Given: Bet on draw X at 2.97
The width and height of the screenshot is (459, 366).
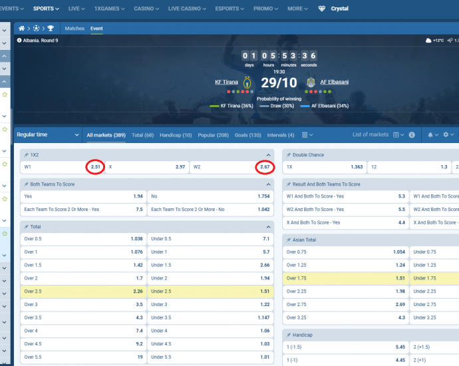Looking at the screenshot, I should point(147,167).
